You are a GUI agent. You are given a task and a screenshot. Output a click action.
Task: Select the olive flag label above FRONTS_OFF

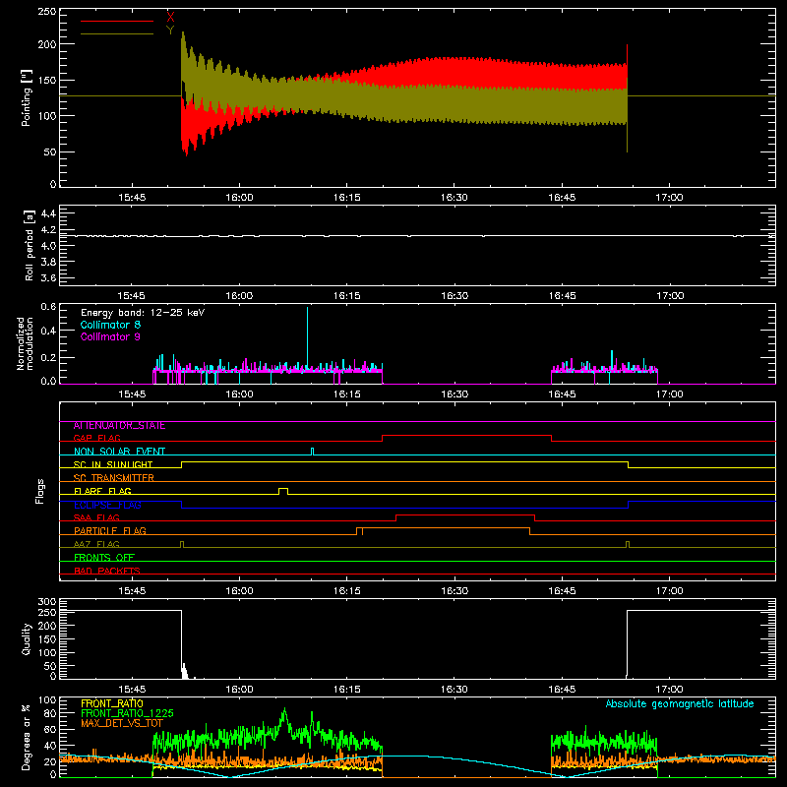coord(96,545)
